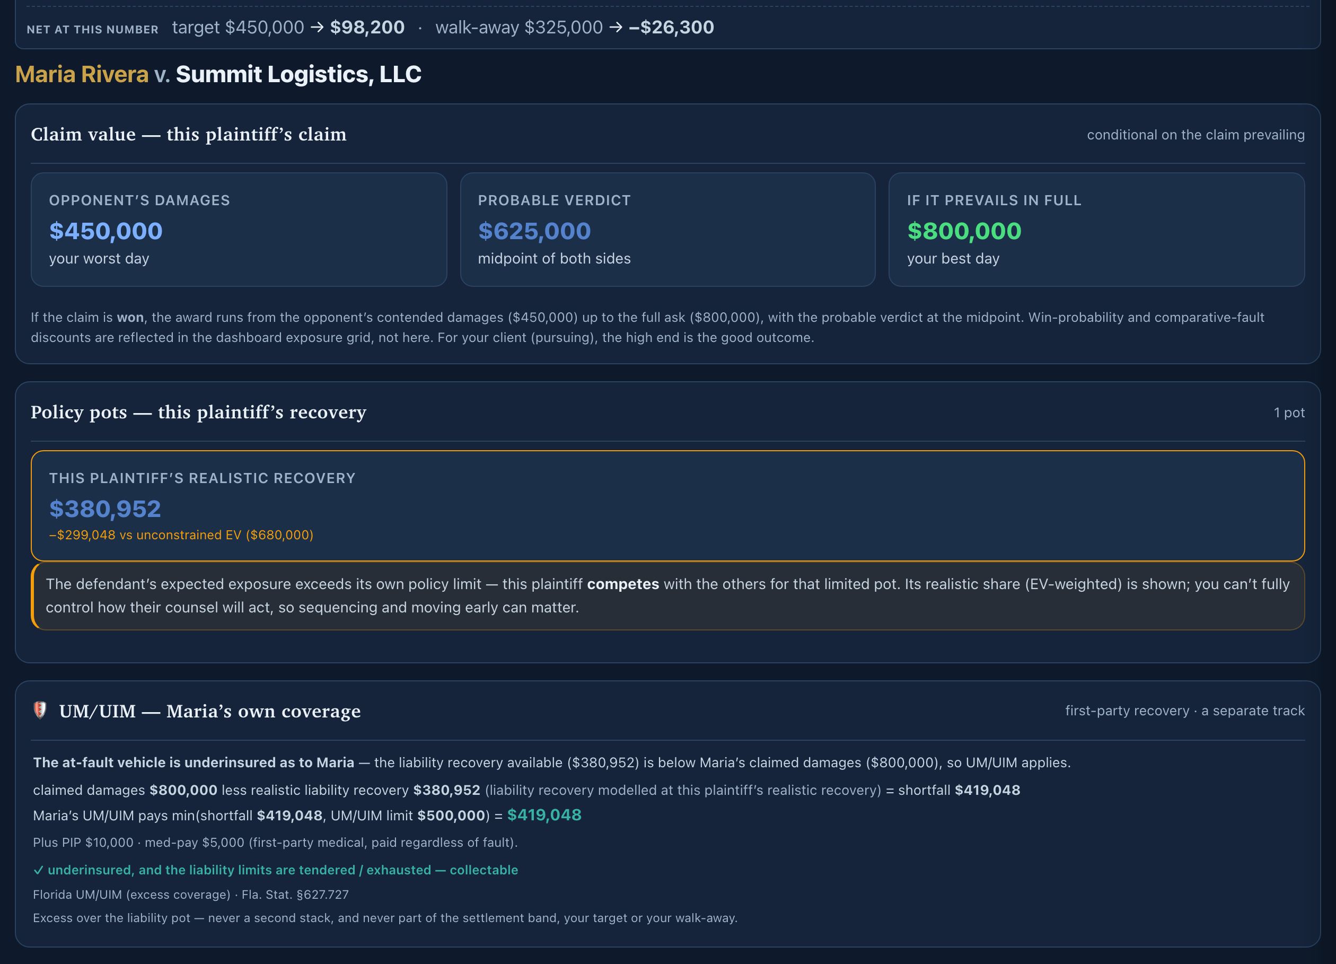Click the 'If the claim is won' explanatory paragraph
This screenshot has height=964, width=1336.
(x=647, y=327)
